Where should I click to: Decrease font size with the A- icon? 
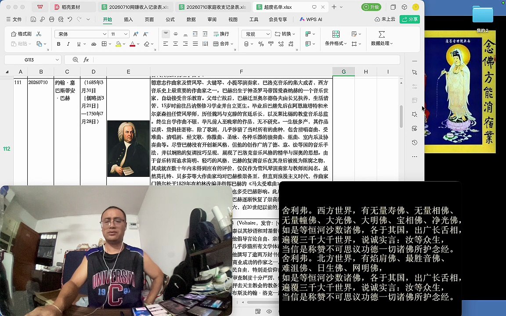click(x=145, y=34)
